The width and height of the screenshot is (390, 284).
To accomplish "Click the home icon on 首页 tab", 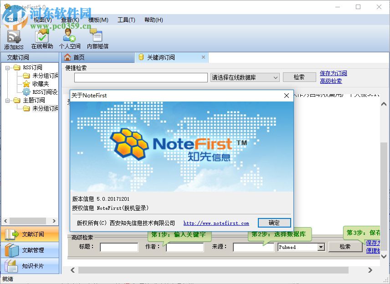I will tap(69, 57).
